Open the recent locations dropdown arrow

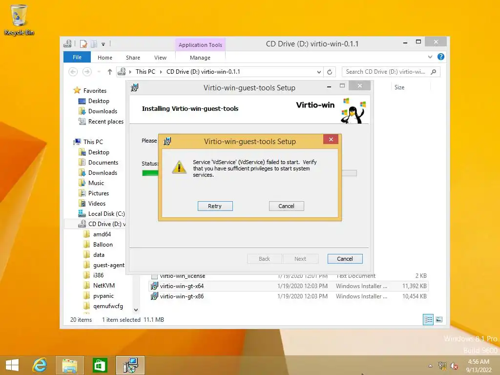click(99, 72)
